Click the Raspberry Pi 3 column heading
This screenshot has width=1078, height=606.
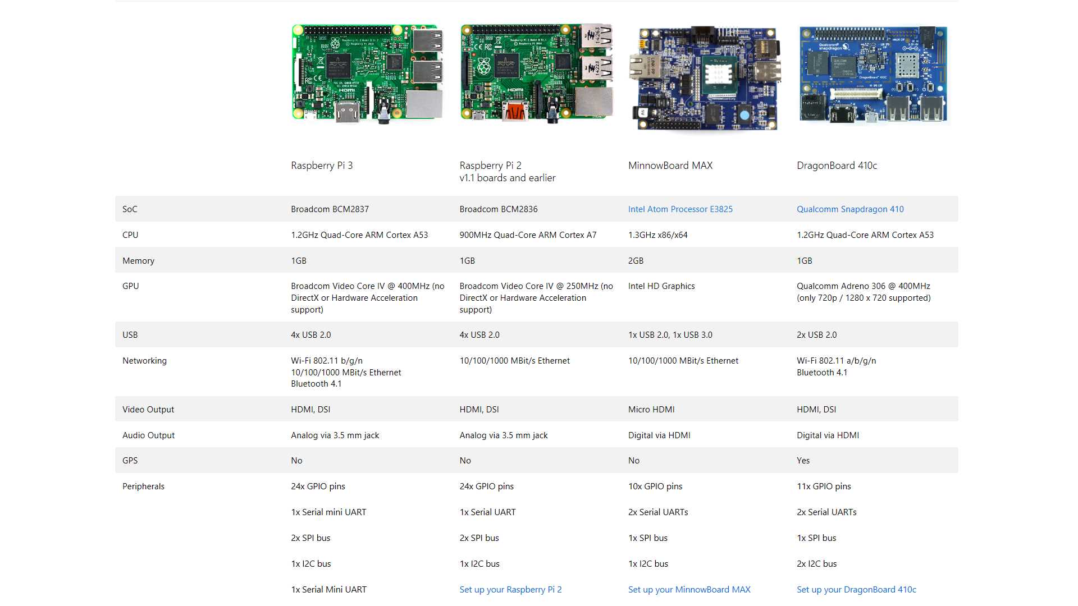click(322, 166)
